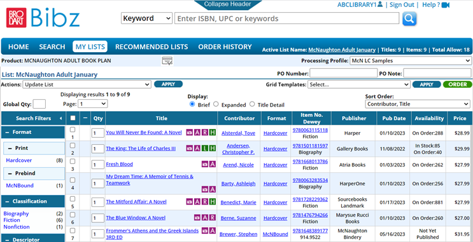Click camera badge on Fresh Blood row

[x=205, y=164]
